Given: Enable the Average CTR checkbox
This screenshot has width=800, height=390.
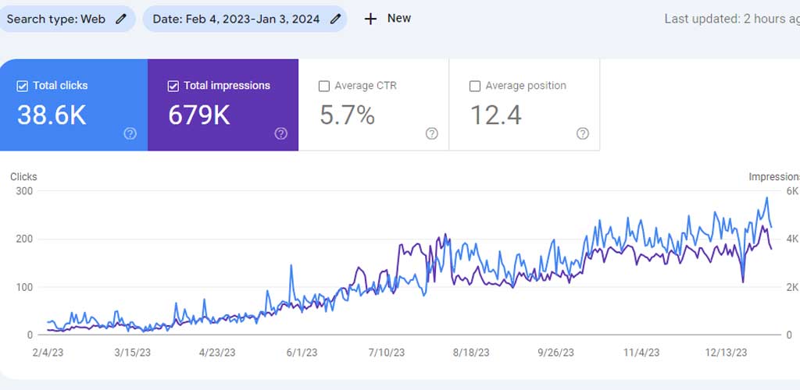Looking at the screenshot, I should click(x=323, y=86).
